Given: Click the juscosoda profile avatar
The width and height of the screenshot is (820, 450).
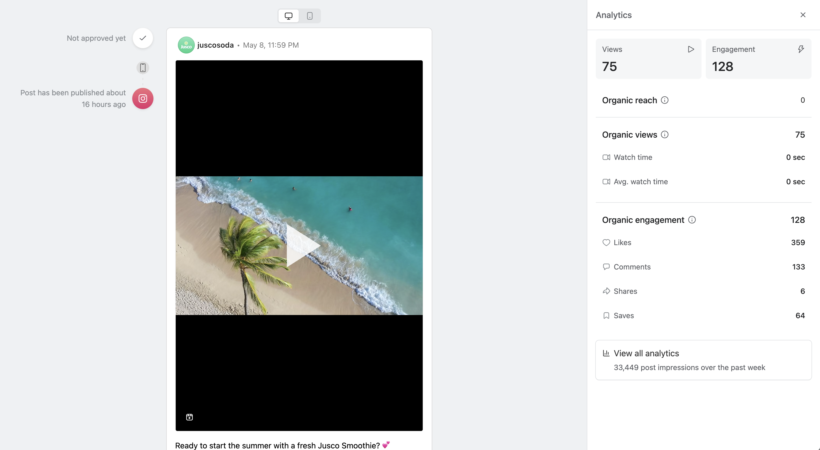Looking at the screenshot, I should (186, 45).
